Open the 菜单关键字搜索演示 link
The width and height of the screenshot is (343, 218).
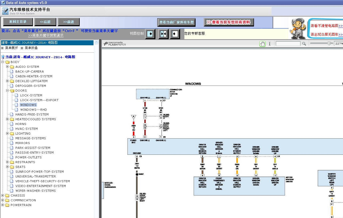tap(46, 35)
